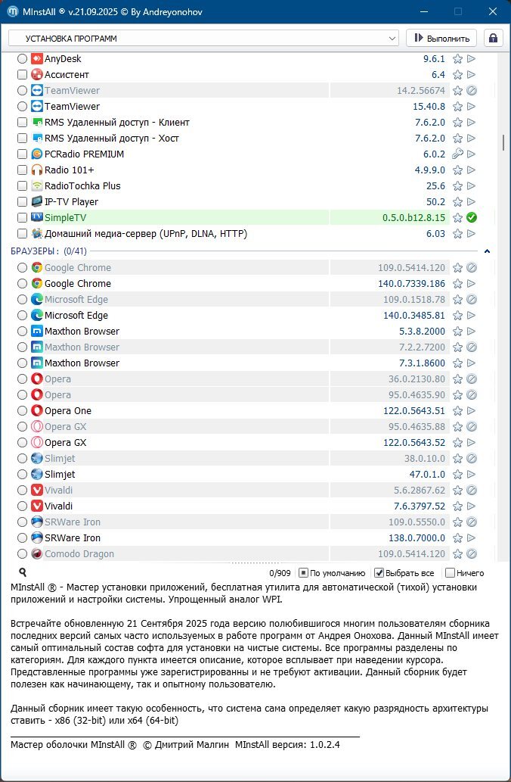Image resolution: width=511 pixels, height=782 pixels.
Task: Check the IP-TV Player checkbox
Action: pos(23,202)
